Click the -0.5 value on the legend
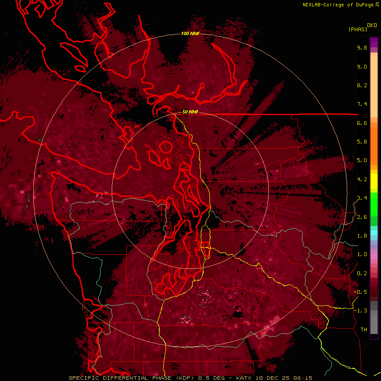 360,292
